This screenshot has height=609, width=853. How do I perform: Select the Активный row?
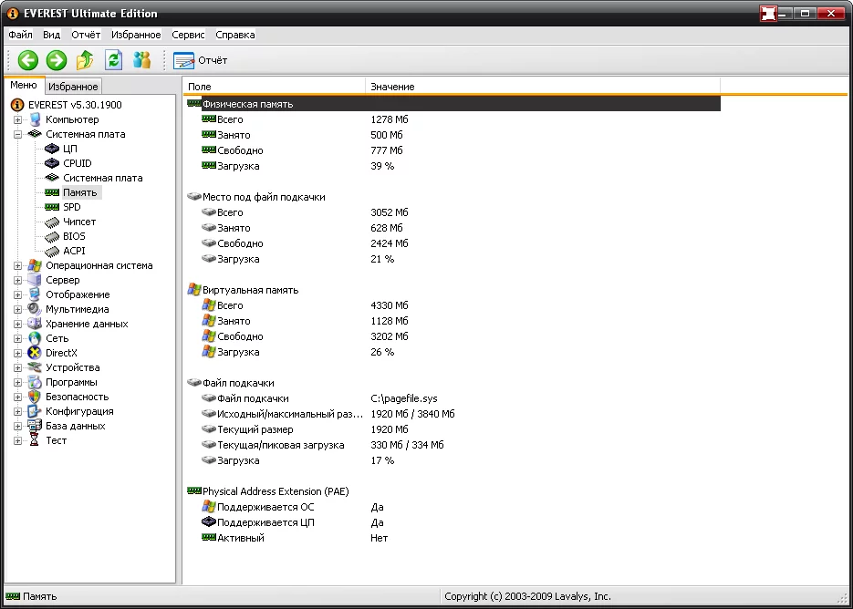coord(453,538)
